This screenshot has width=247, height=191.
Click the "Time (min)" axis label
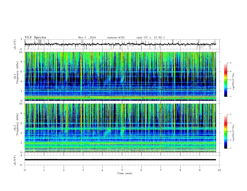tap(125, 173)
